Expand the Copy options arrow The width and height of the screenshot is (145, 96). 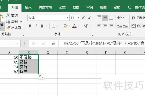(x=21, y=22)
